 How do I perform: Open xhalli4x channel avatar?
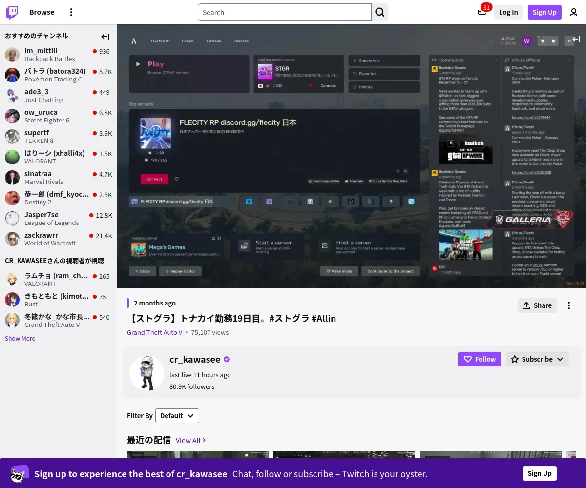click(x=12, y=157)
